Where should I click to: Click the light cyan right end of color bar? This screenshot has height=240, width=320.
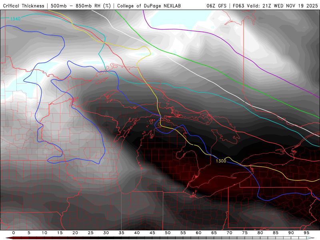tap(310, 238)
